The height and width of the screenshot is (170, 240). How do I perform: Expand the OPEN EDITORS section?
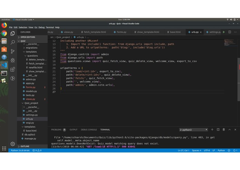pos(32,37)
